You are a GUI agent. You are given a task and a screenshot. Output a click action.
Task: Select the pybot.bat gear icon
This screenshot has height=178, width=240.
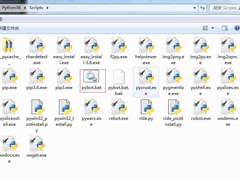tap(91, 76)
